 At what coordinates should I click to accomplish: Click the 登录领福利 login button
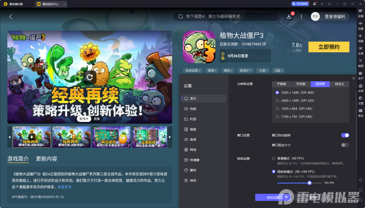tap(335, 16)
